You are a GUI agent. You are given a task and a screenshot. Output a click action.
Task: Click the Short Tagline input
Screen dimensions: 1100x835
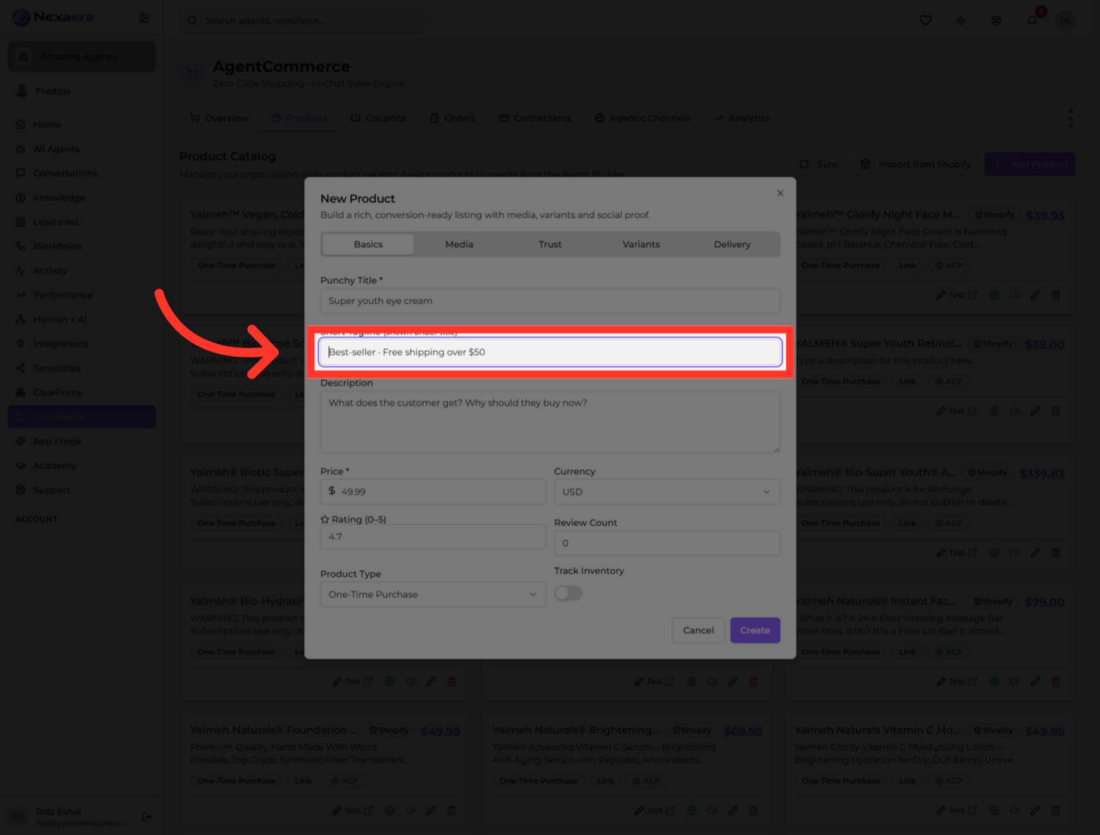pos(550,352)
